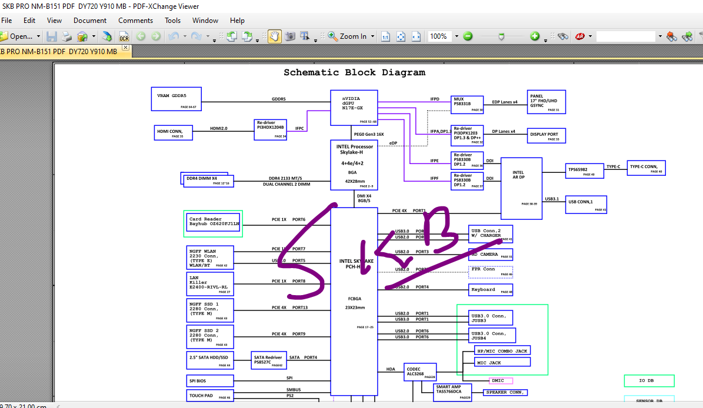703x408 pixels.
Task: Click the toolbar search text box
Action: coord(626,36)
